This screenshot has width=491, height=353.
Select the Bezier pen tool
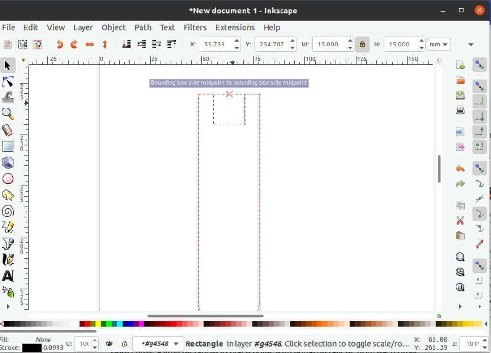8,244
